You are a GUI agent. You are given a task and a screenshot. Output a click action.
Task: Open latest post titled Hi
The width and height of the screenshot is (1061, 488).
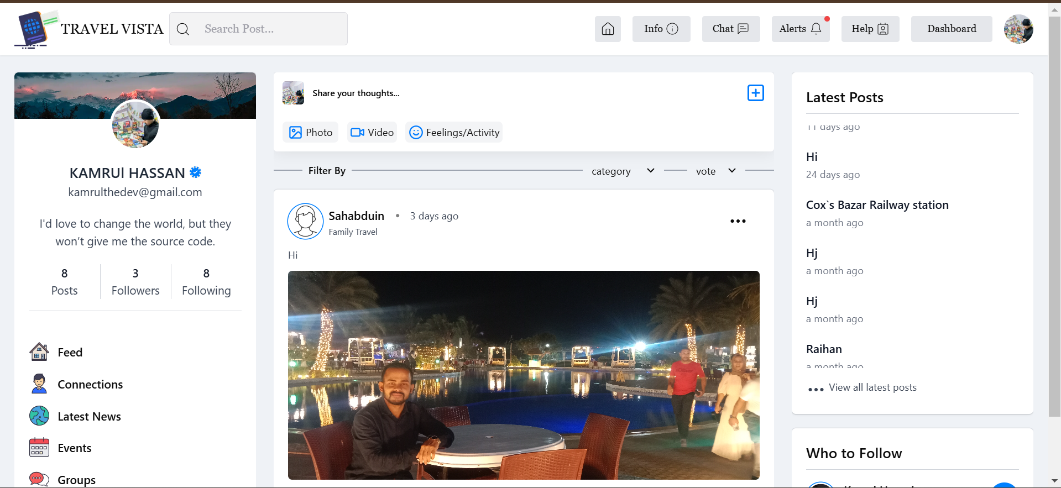[812, 156]
